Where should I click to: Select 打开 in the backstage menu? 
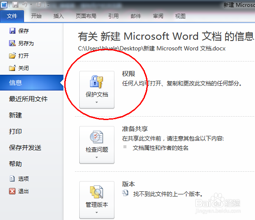[x=24, y=56]
